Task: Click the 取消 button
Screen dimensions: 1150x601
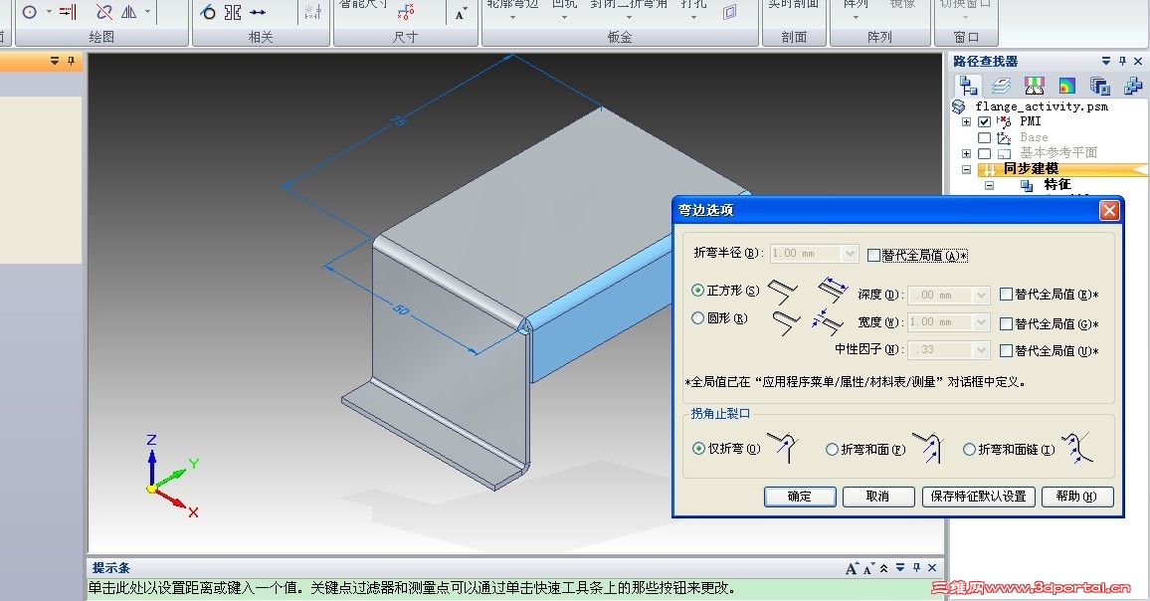Action: click(x=877, y=497)
